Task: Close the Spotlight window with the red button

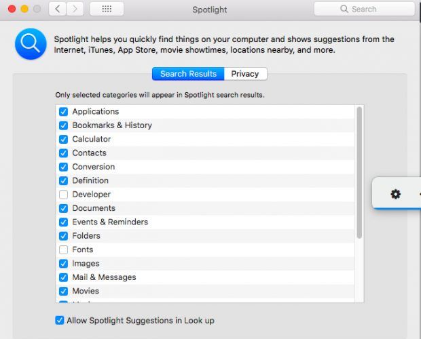Action: tap(12, 9)
